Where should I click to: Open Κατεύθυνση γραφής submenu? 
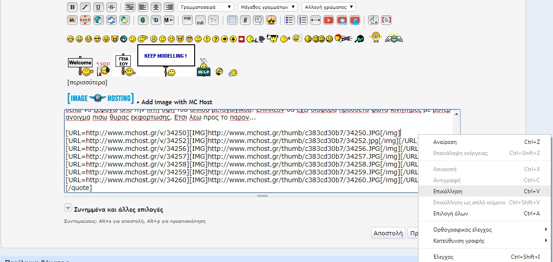point(485,241)
